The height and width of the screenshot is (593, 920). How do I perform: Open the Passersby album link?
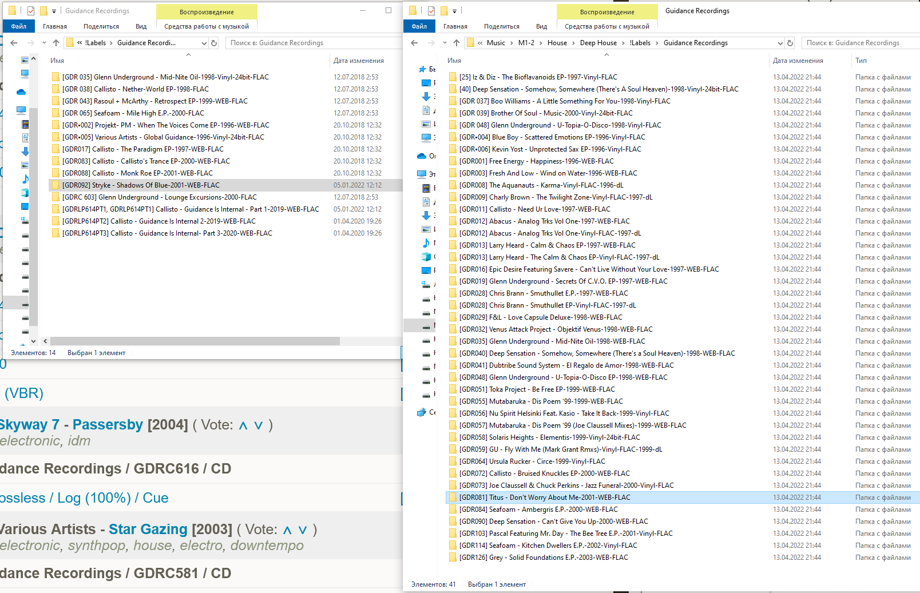click(108, 425)
